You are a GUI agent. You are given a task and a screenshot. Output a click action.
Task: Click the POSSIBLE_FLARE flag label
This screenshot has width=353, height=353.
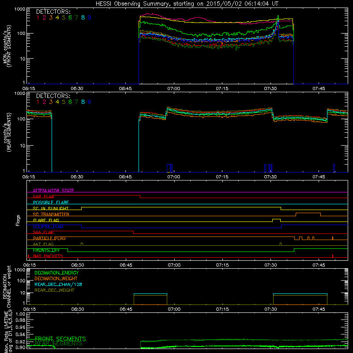[x=51, y=203]
